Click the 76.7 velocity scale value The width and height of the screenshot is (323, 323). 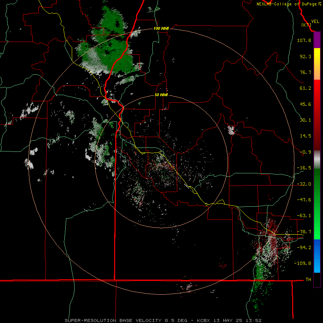tap(305, 72)
